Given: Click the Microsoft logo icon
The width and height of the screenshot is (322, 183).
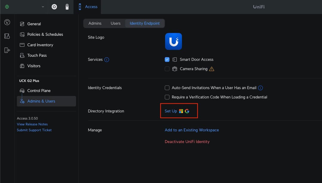Looking at the screenshot, I should (181, 111).
